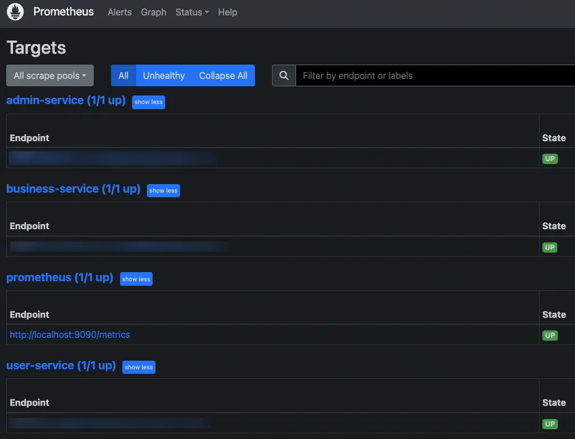Click the Endpoint header in admin-service table
The height and width of the screenshot is (439, 575).
tap(29, 138)
